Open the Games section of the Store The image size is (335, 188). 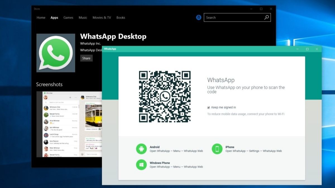tap(68, 18)
